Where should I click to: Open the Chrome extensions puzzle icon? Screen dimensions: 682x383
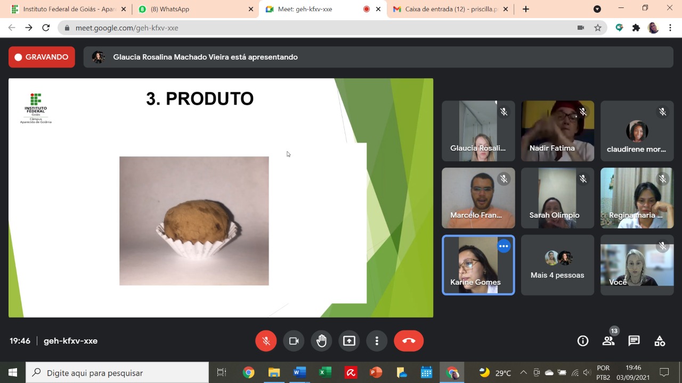coord(636,28)
